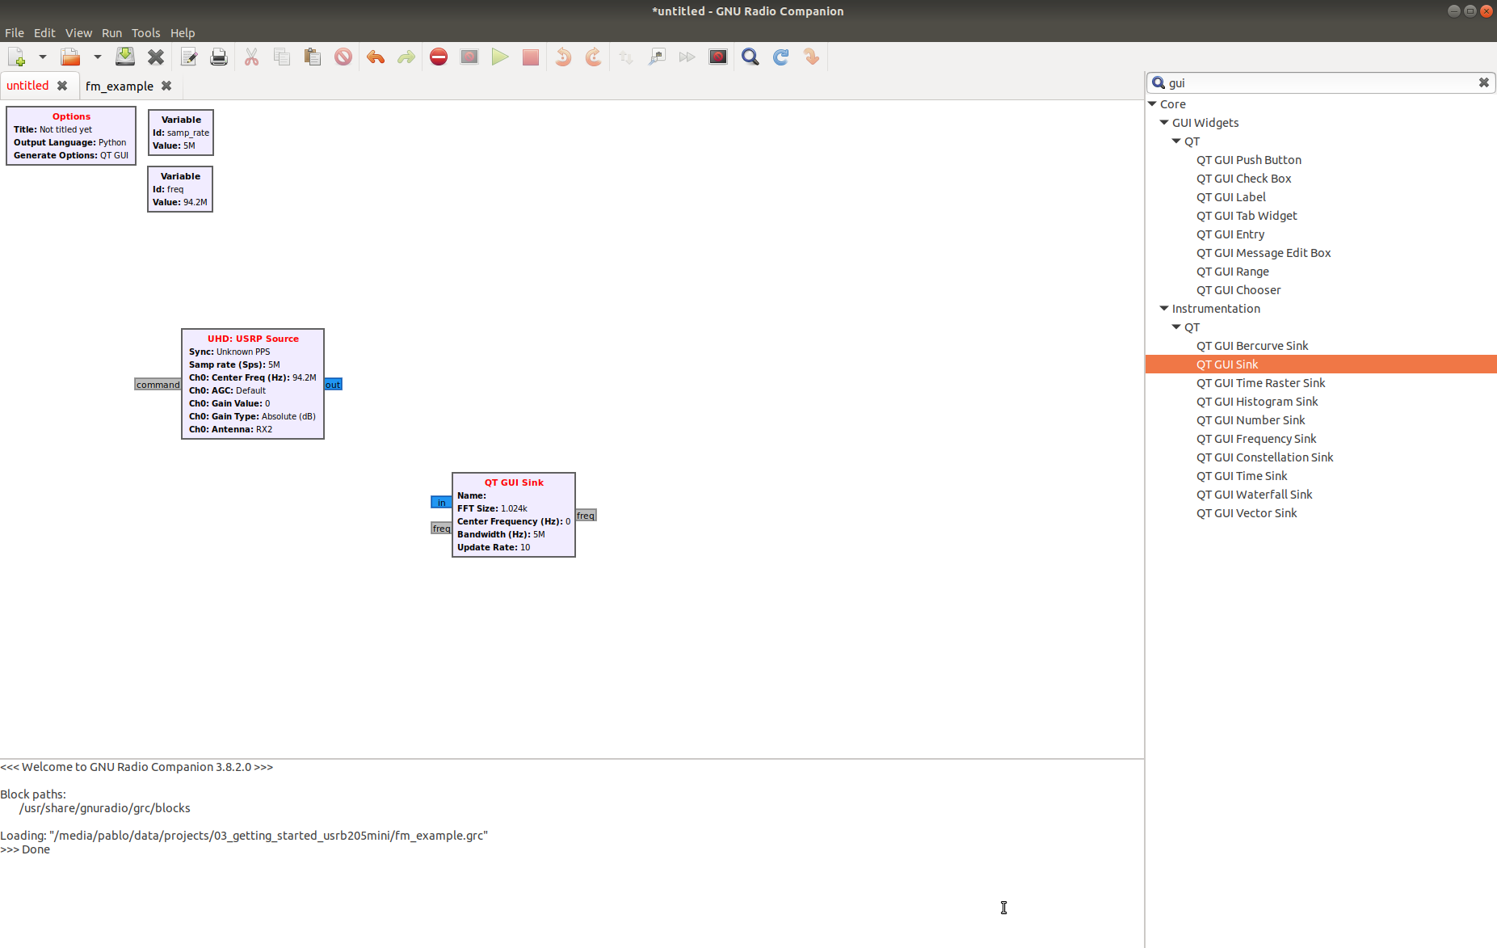Run the flowgraph with the green play icon

point(500,57)
